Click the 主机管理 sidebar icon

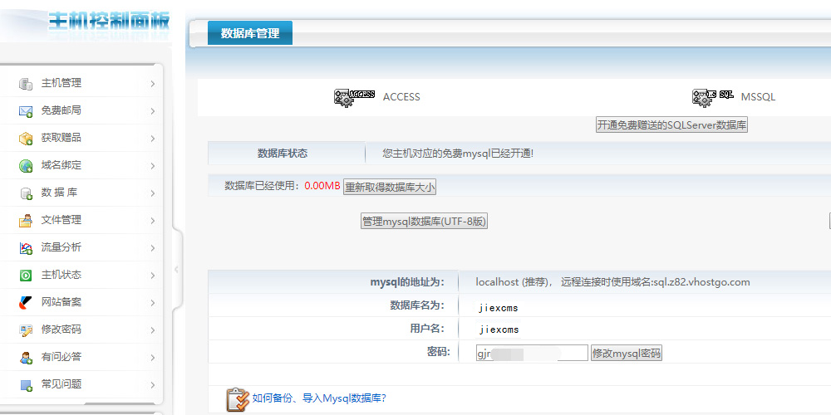click(26, 84)
